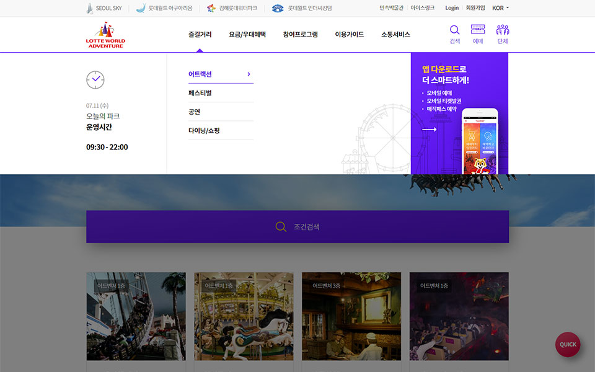Click the group visitors icon (단체)

tap(502, 30)
